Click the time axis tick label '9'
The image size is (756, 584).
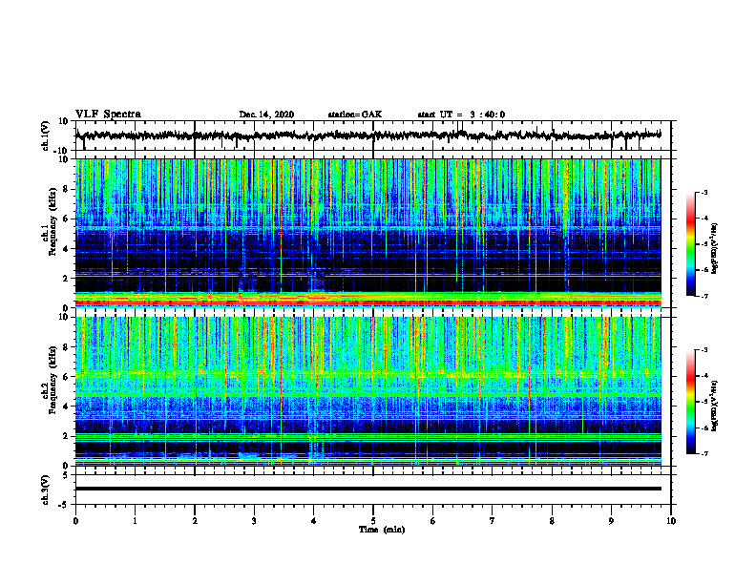coord(611,521)
